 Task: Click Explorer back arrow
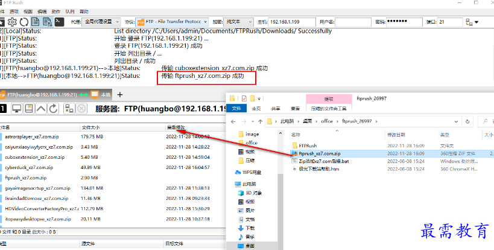click(x=233, y=121)
